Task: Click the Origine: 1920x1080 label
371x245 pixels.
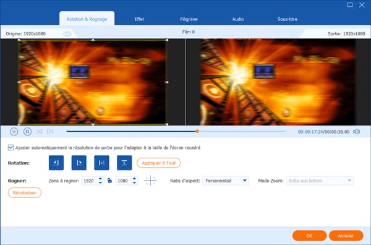Action: (x=26, y=34)
